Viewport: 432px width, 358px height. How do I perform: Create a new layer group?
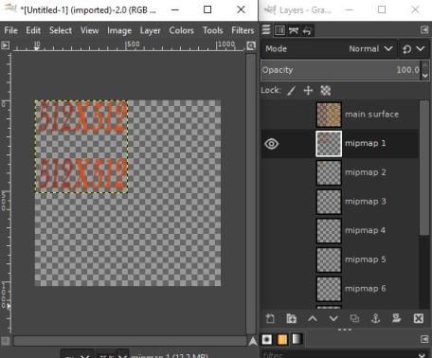tap(291, 318)
